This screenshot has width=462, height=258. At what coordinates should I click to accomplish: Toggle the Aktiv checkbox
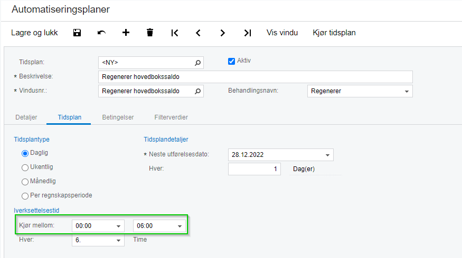[232, 61]
